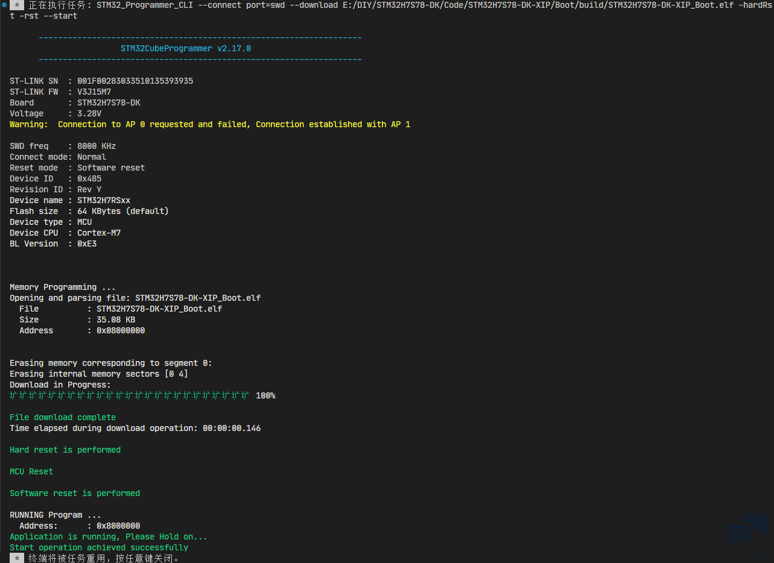Click the Memory Programming ... line
Screen dimensions: 774x563
click(63, 287)
